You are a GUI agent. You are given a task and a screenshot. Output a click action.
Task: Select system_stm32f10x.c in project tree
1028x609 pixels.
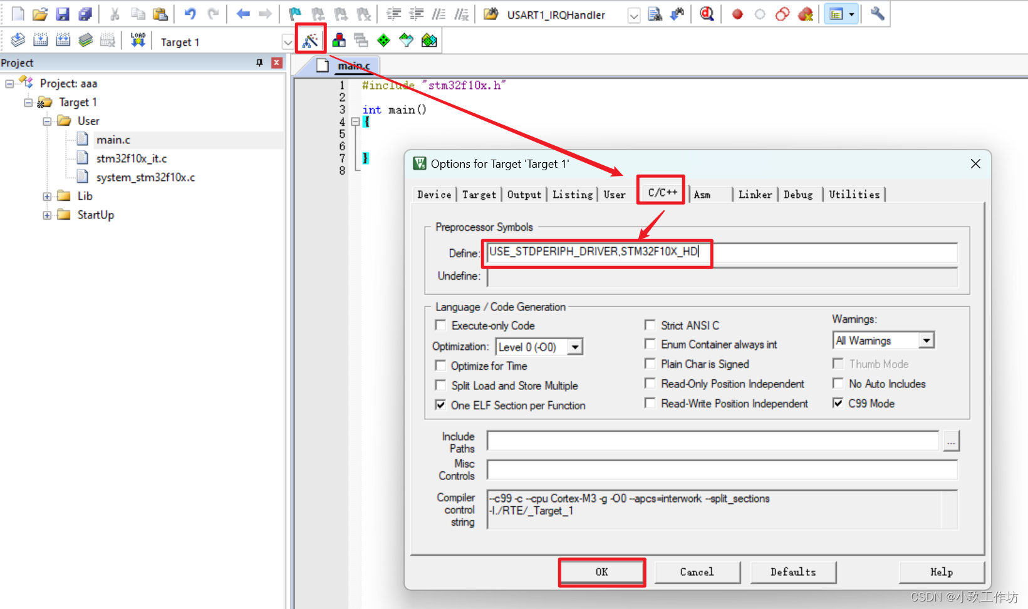point(145,177)
